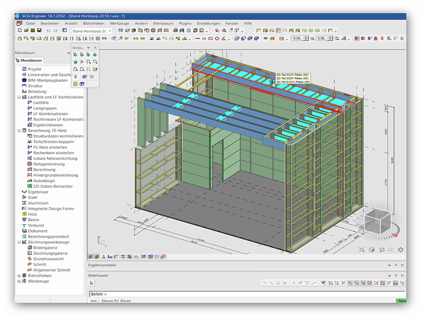
Task: Pin the Ergebnistabelle panel
Action: click(396, 266)
